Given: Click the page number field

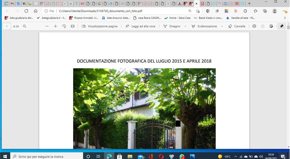Looking at the screenshot, I should [x=7, y=26].
